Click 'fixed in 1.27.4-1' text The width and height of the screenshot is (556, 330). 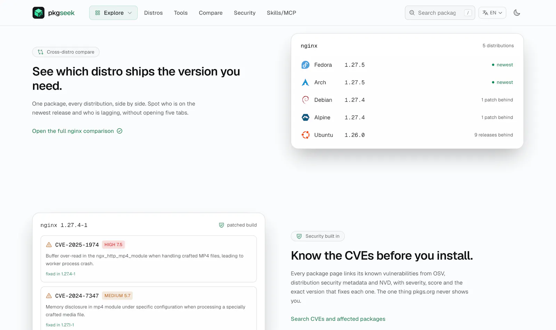coord(60,274)
